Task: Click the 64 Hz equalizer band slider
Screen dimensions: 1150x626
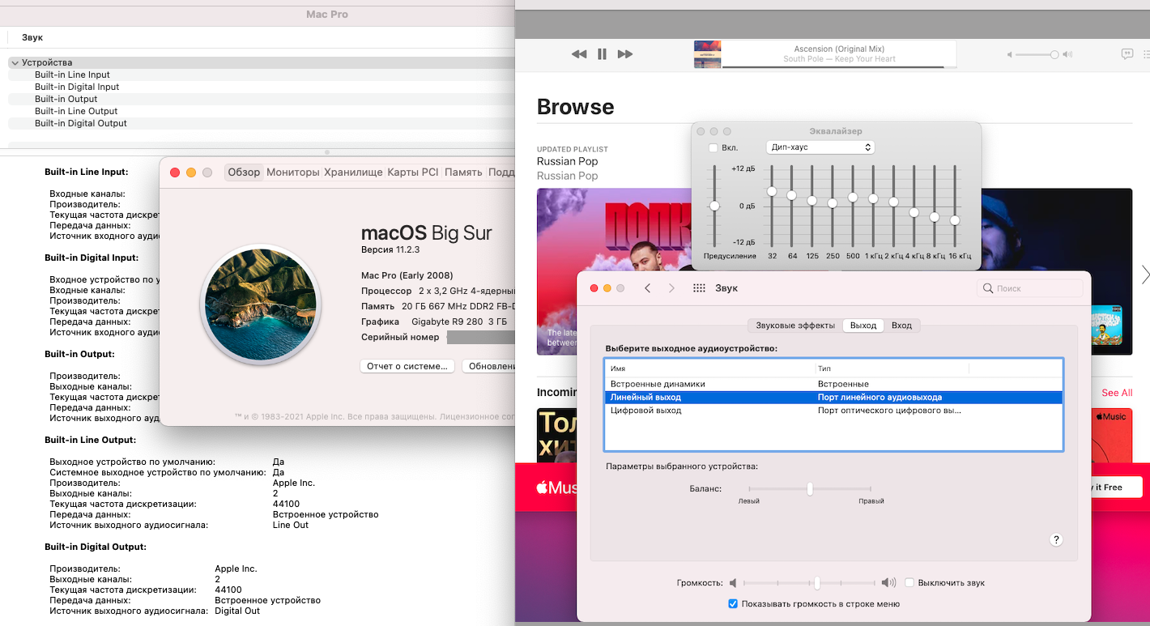Action: coord(792,206)
